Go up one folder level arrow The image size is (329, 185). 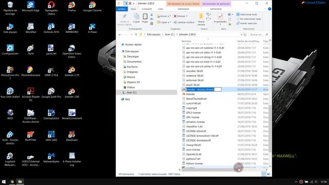tap(136, 34)
